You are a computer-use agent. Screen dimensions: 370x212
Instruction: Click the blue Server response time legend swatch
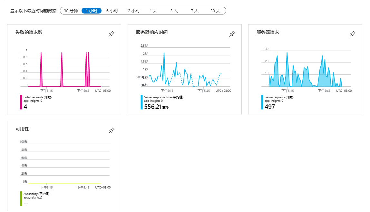point(141,102)
